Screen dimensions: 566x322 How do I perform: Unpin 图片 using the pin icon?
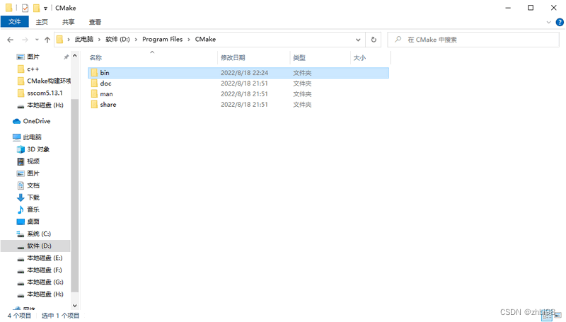[66, 57]
